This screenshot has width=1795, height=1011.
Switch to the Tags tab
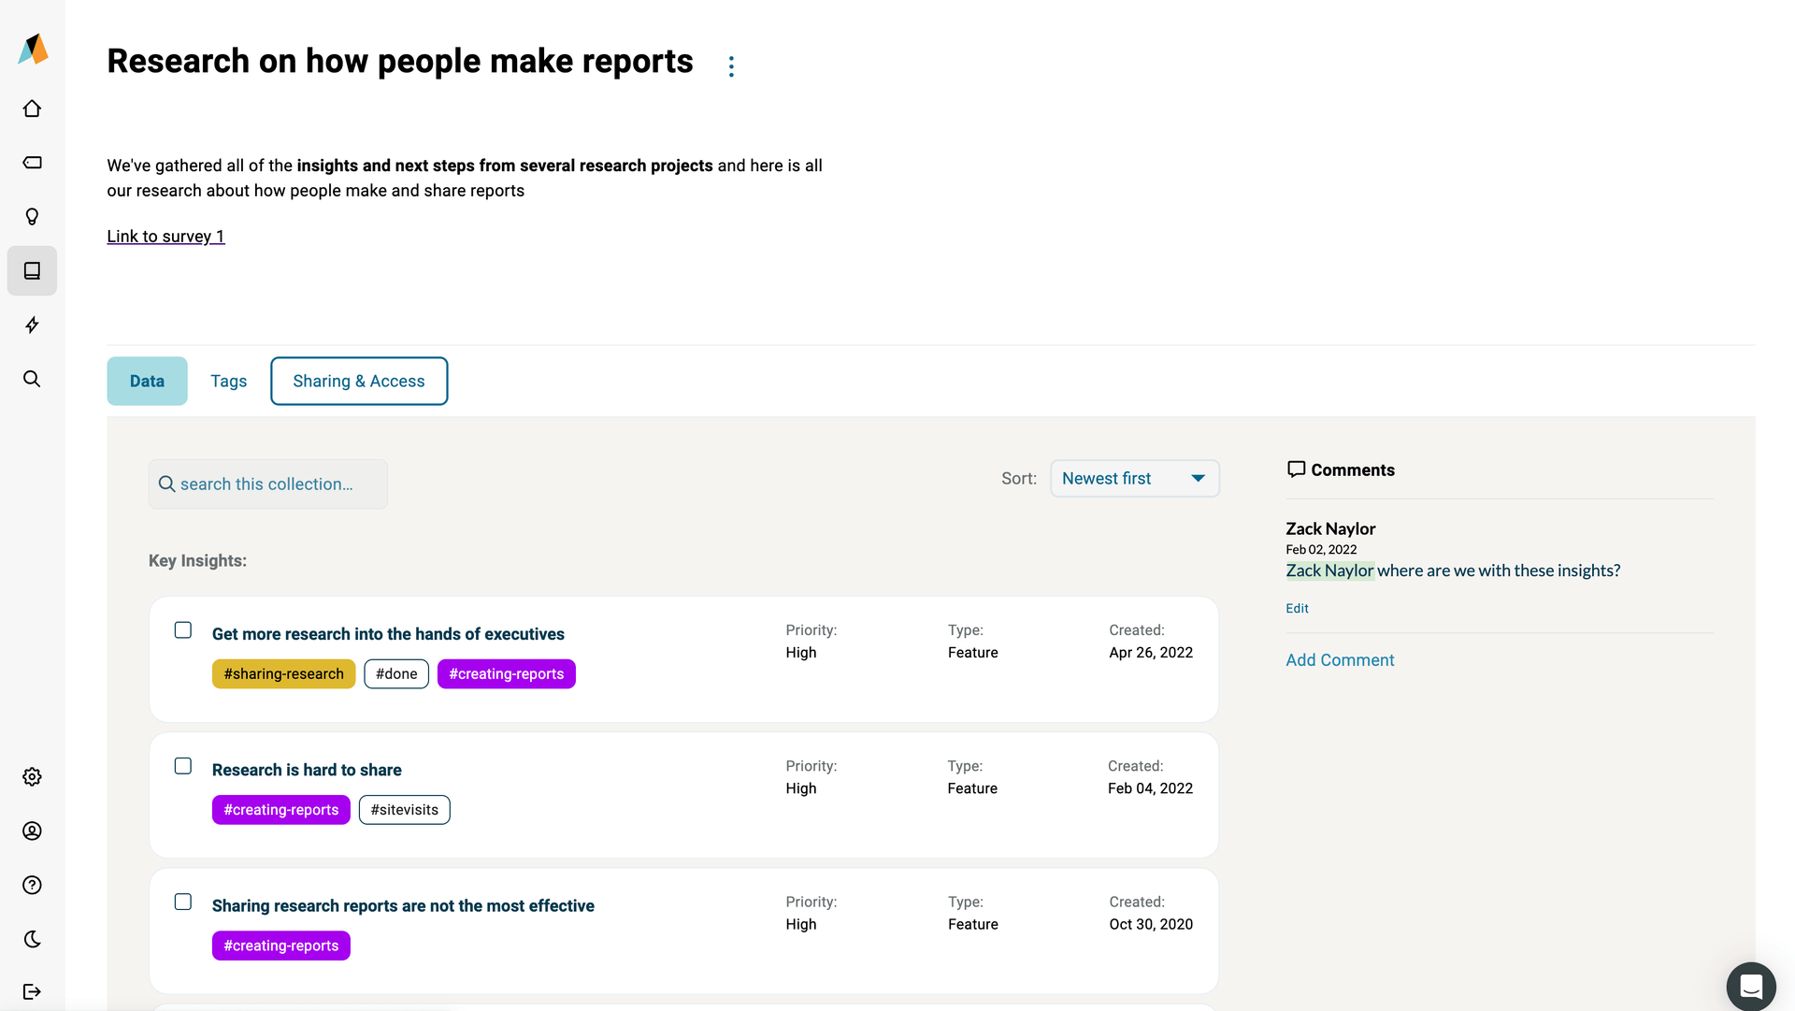point(228,381)
